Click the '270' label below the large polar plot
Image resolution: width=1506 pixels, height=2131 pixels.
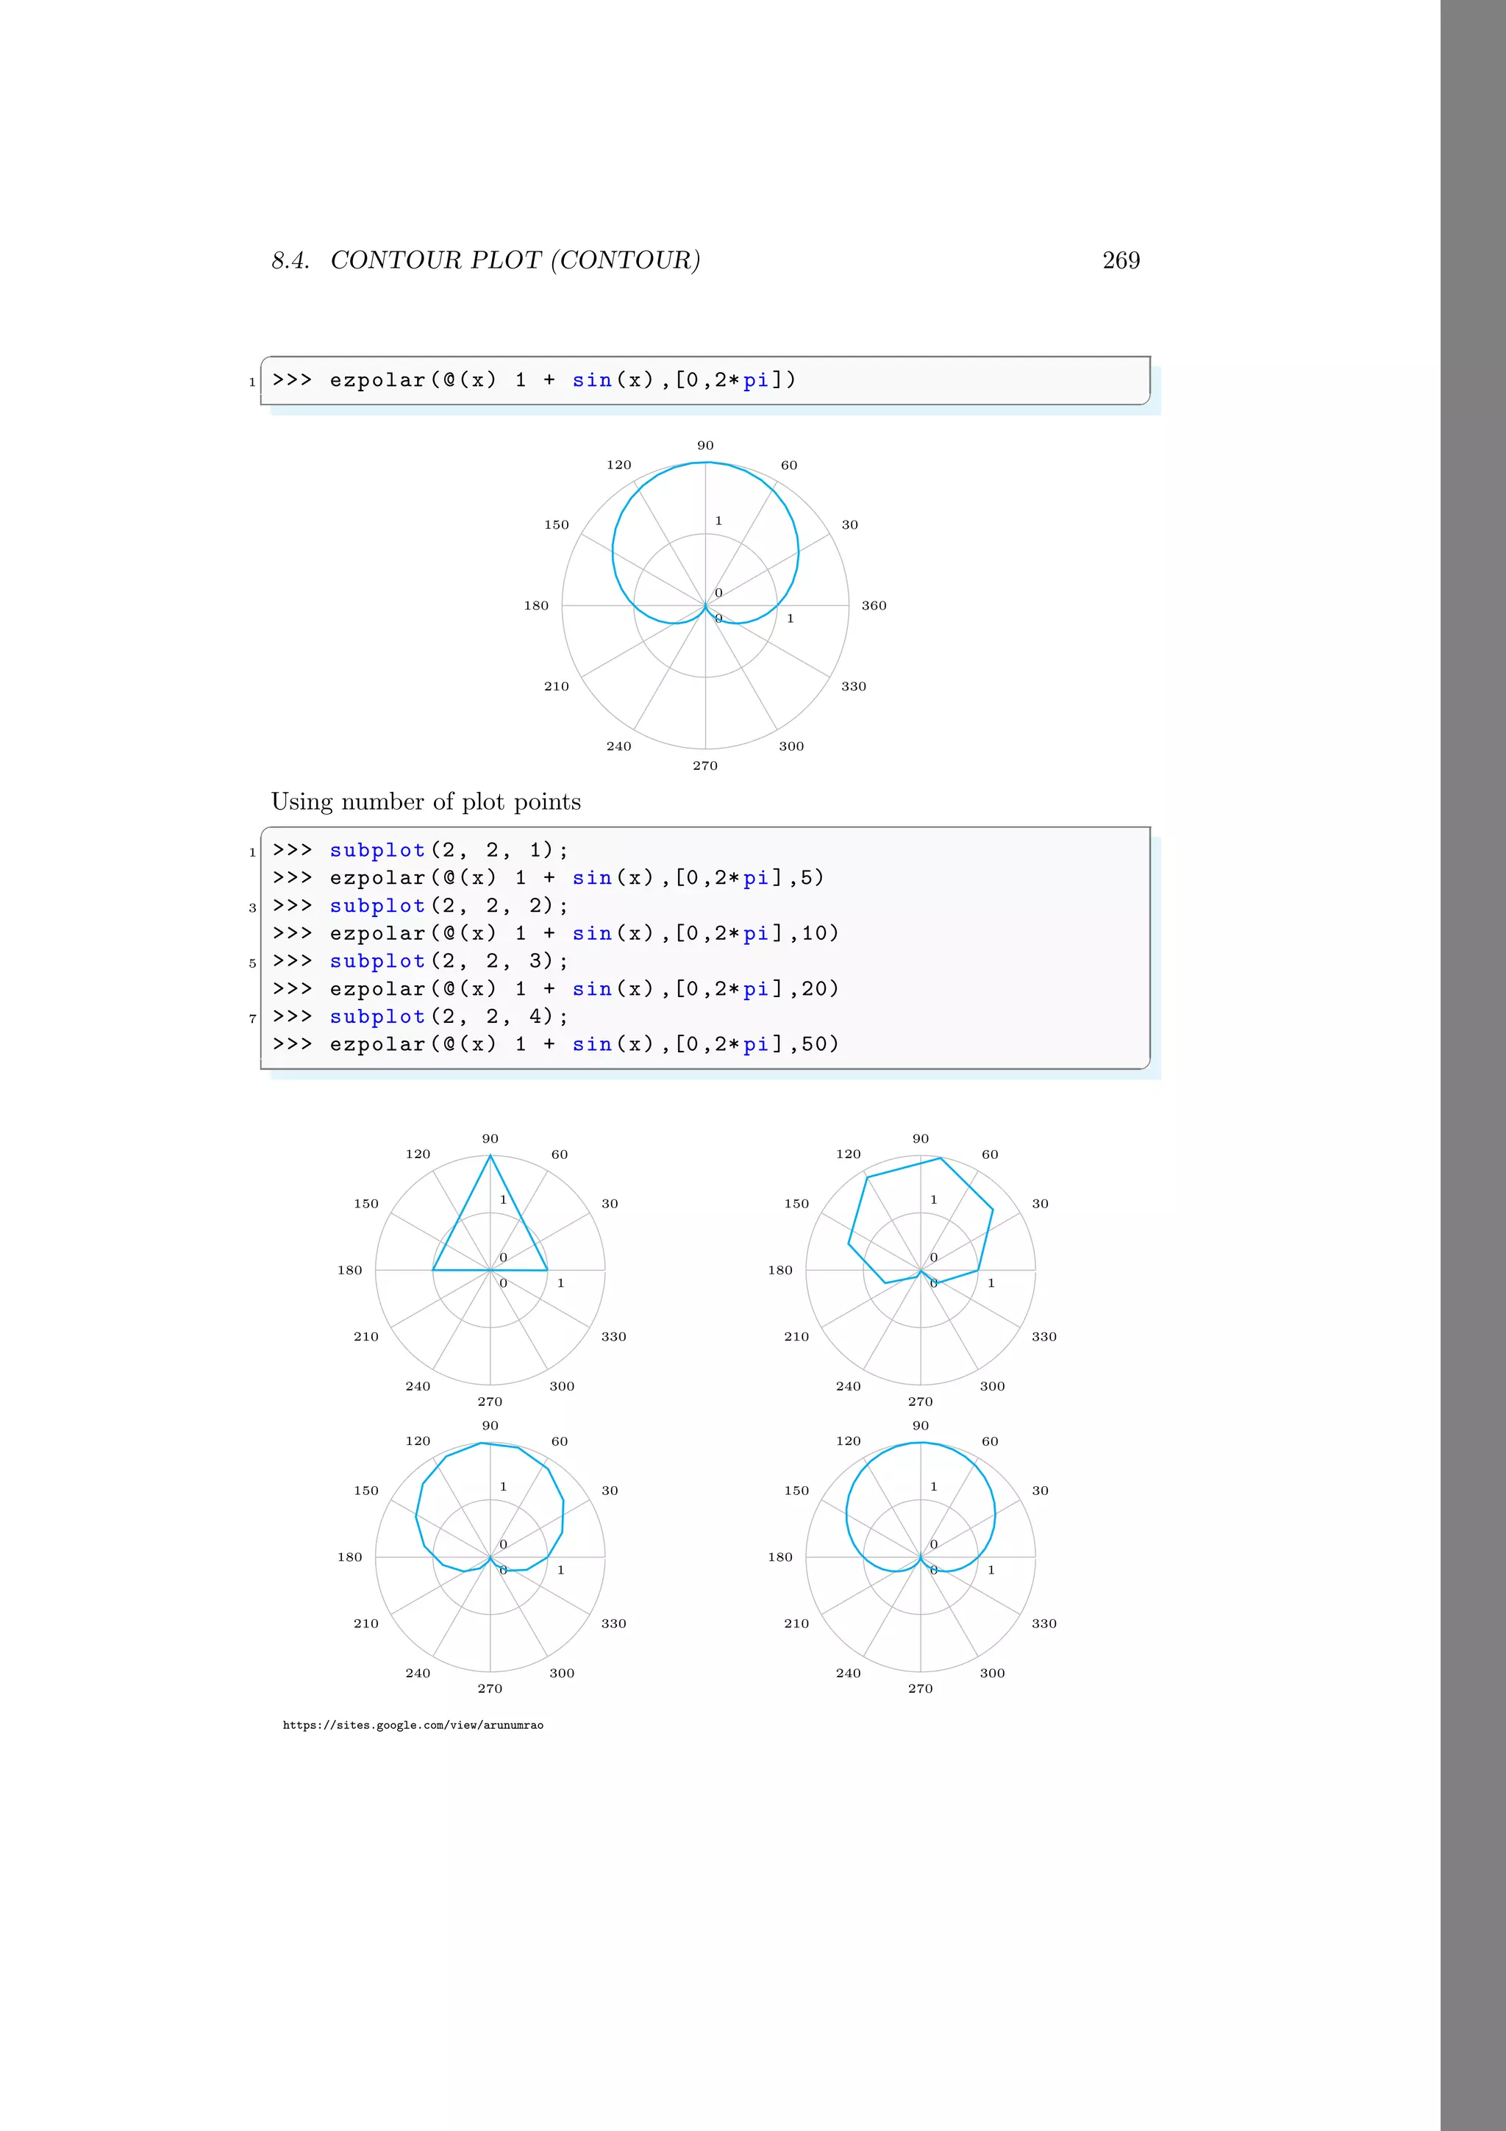click(705, 765)
